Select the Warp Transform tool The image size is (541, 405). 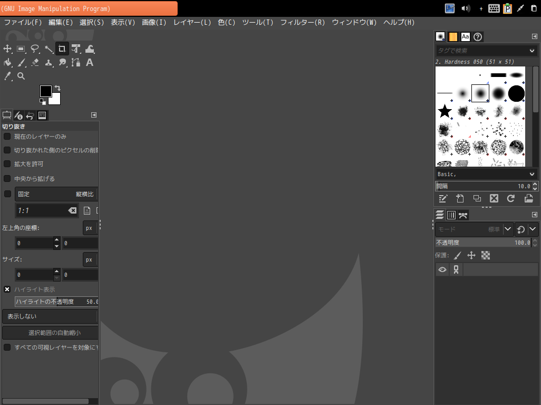(x=90, y=49)
